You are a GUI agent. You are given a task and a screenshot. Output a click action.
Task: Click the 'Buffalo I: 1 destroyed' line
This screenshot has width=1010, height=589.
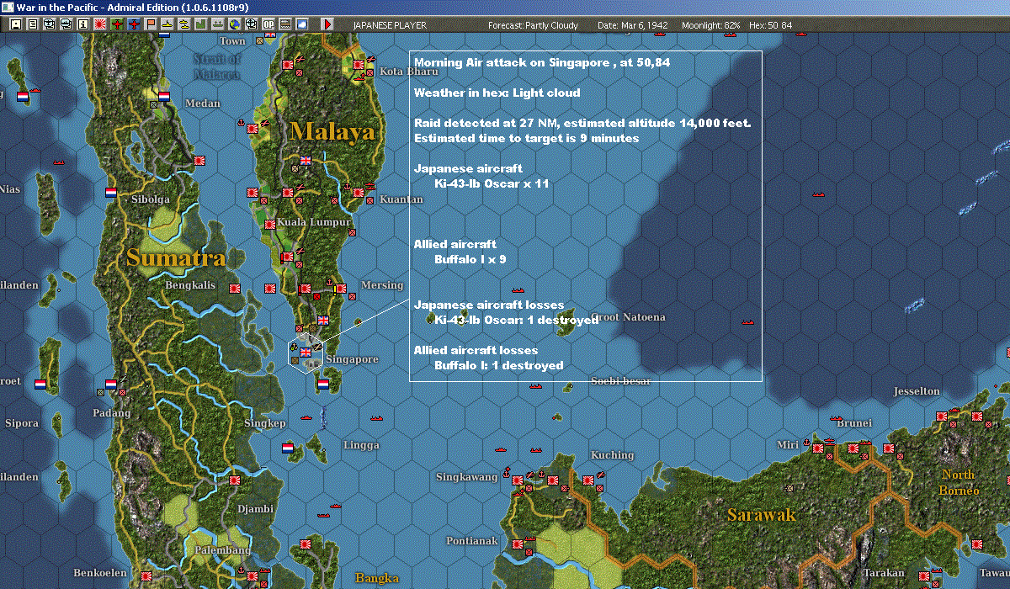click(499, 365)
